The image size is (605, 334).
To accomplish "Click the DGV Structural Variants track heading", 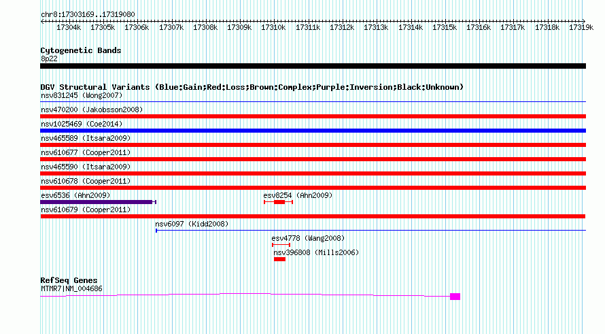I will tap(252, 87).
